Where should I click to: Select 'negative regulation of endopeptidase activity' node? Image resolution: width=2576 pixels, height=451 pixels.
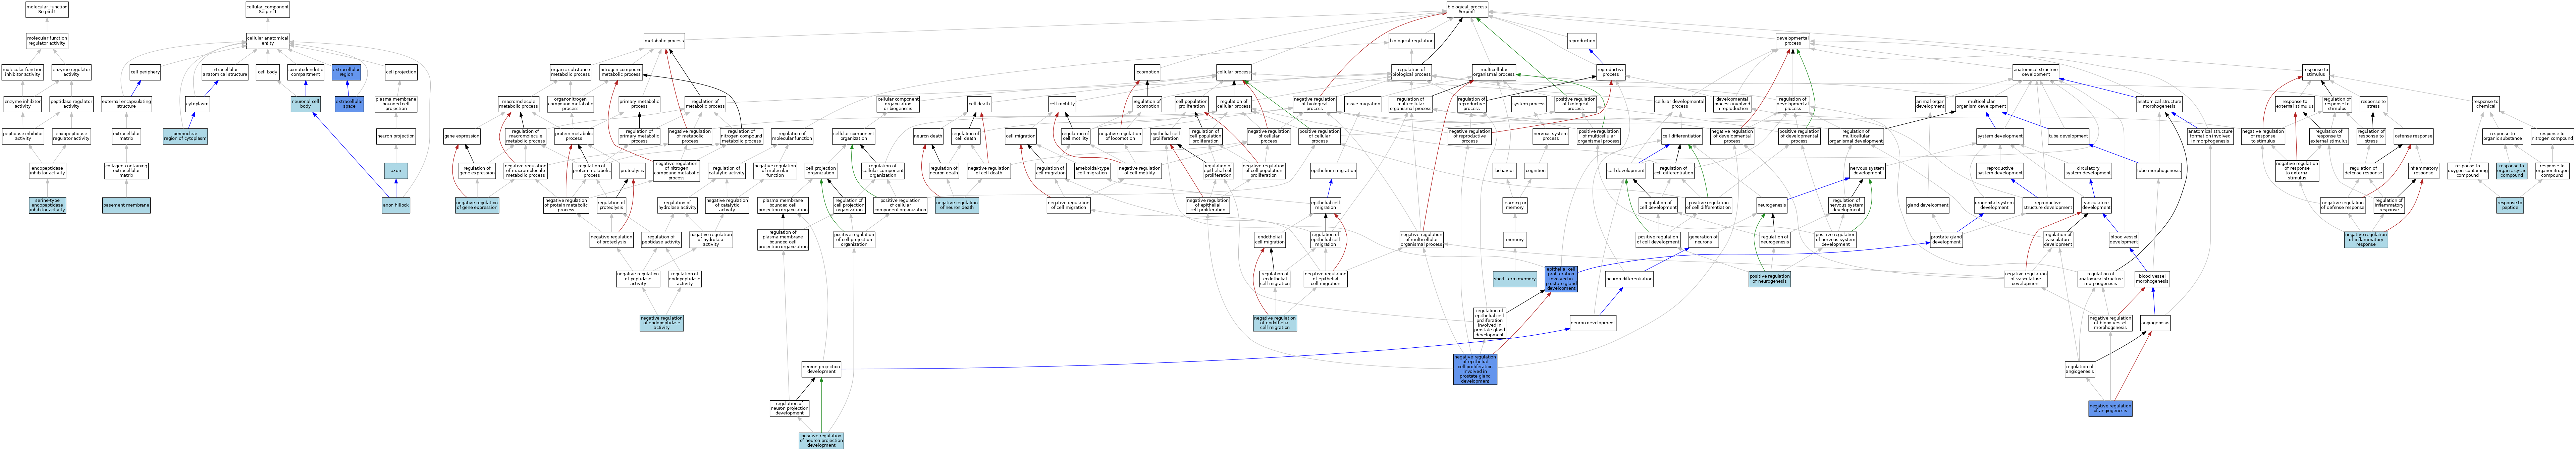[661, 323]
